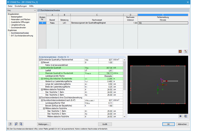Screen dimensions: 197x131
Task: Click scroll up arrow of results list
Action: 124,60
